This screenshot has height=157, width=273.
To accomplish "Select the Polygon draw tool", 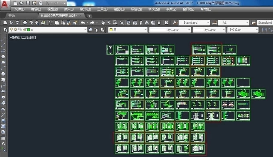I will point(3,57).
